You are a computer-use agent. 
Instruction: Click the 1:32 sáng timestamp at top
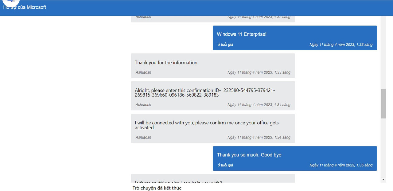click(259, 17)
